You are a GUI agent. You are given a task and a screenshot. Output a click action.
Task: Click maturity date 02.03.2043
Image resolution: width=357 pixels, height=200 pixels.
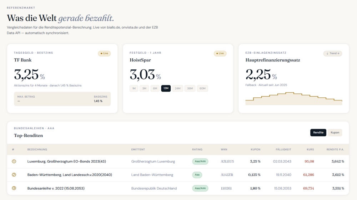pos(282,161)
